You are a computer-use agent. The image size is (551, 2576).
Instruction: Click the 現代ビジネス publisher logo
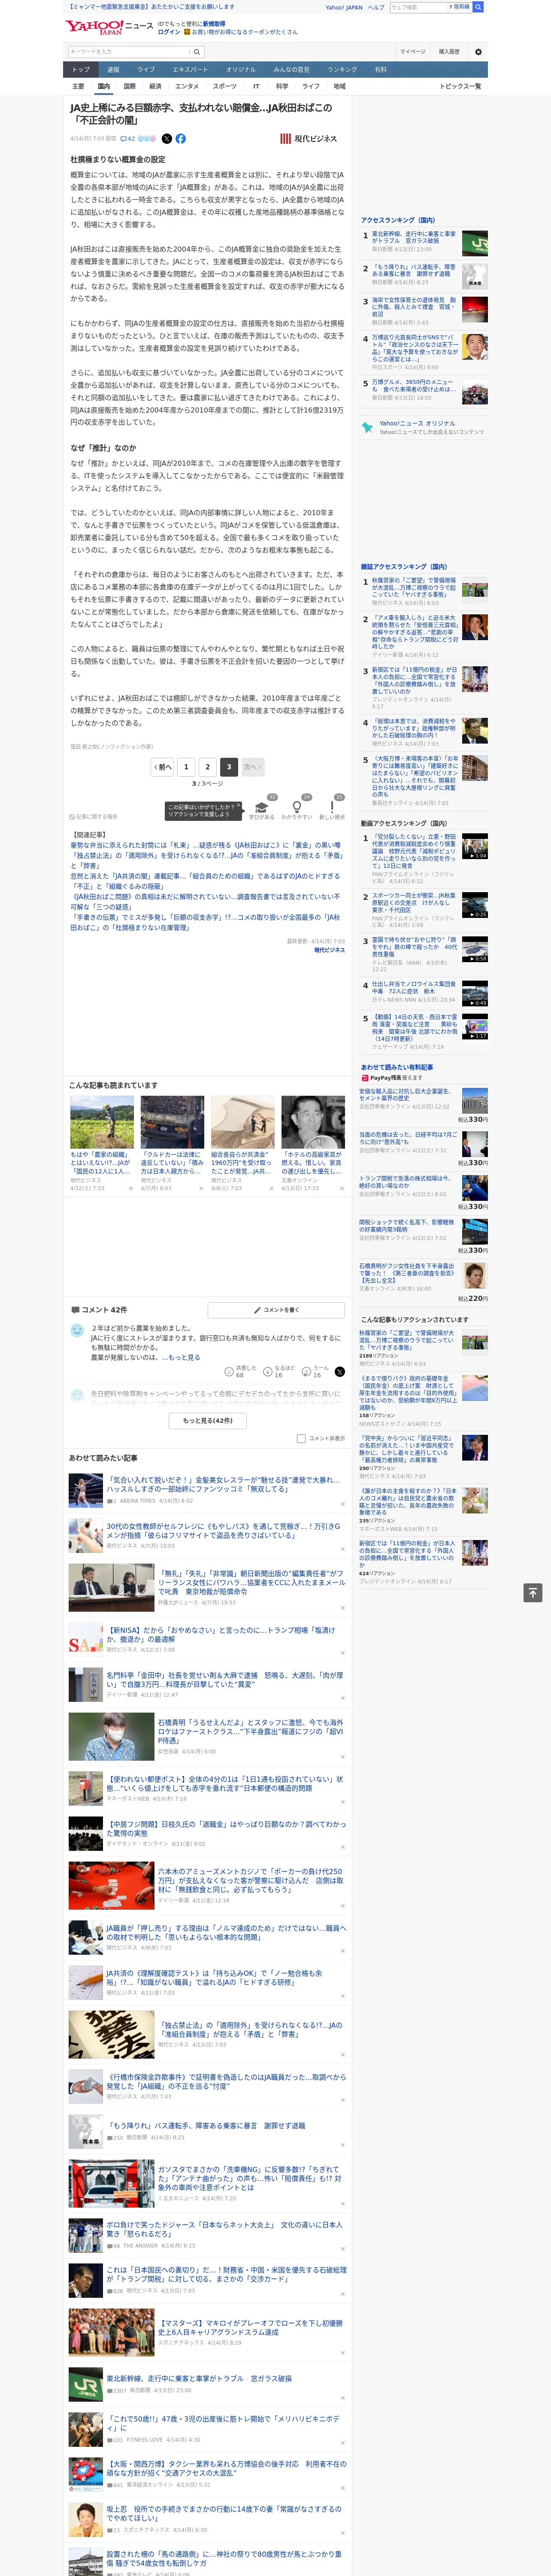click(308, 139)
